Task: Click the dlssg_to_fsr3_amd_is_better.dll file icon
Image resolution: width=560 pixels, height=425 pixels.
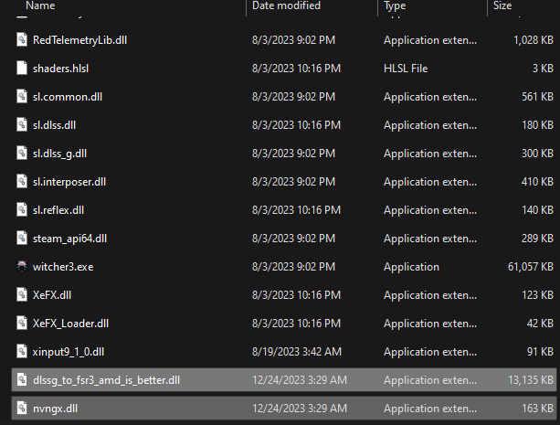Action: coord(22,379)
